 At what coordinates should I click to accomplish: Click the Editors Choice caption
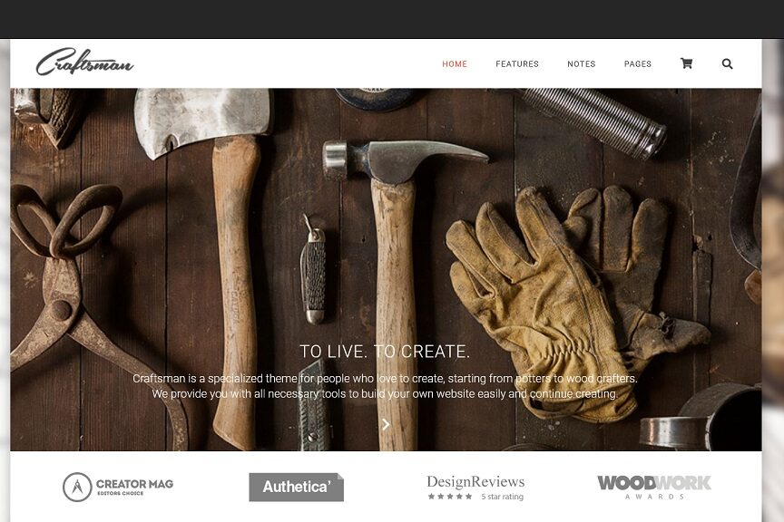click(120, 494)
